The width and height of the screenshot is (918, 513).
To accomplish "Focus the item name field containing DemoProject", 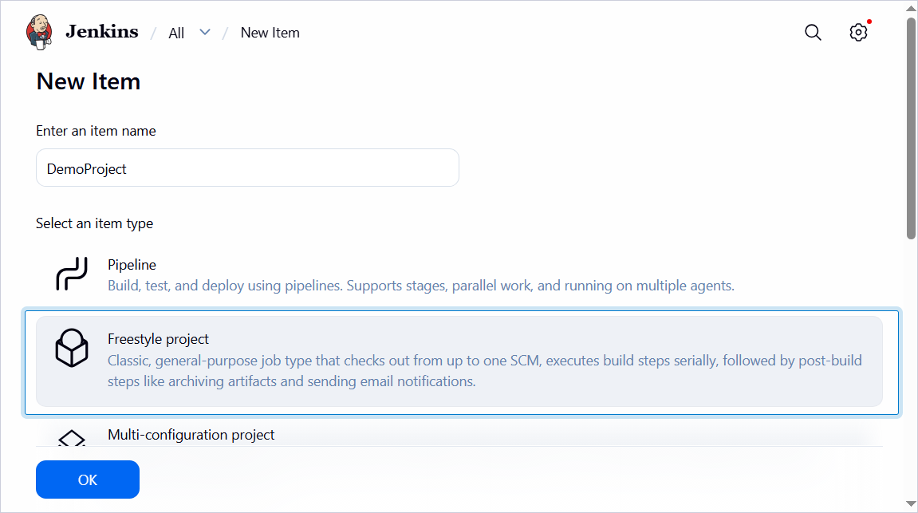I will [x=248, y=168].
